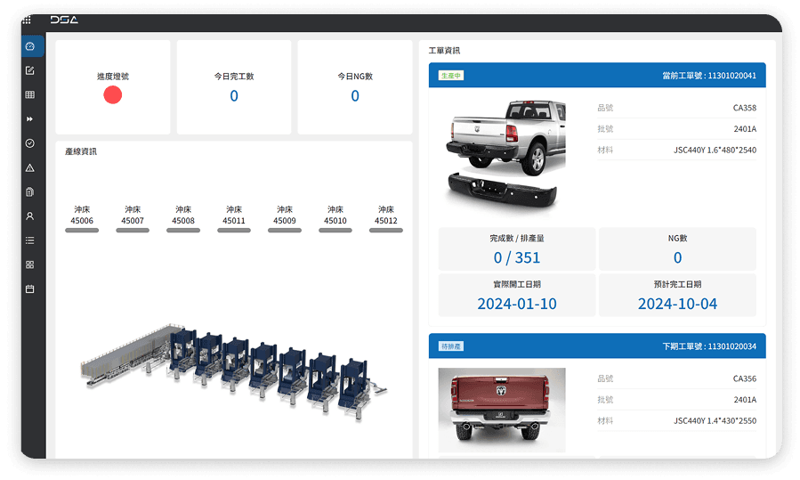The width and height of the screenshot is (800, 480).
Task: Open the checkmark circle sidebar icon
Action: [30, 143]
